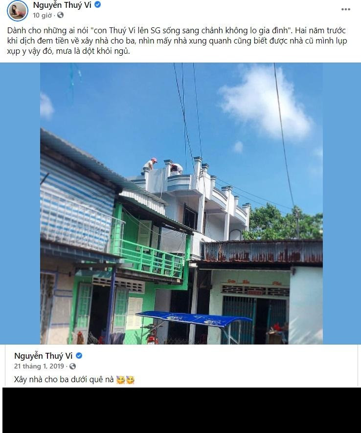This screenshot has width=361, height=433.
Task: Click the first emoji in shared caption
Action: pos(120,380)
